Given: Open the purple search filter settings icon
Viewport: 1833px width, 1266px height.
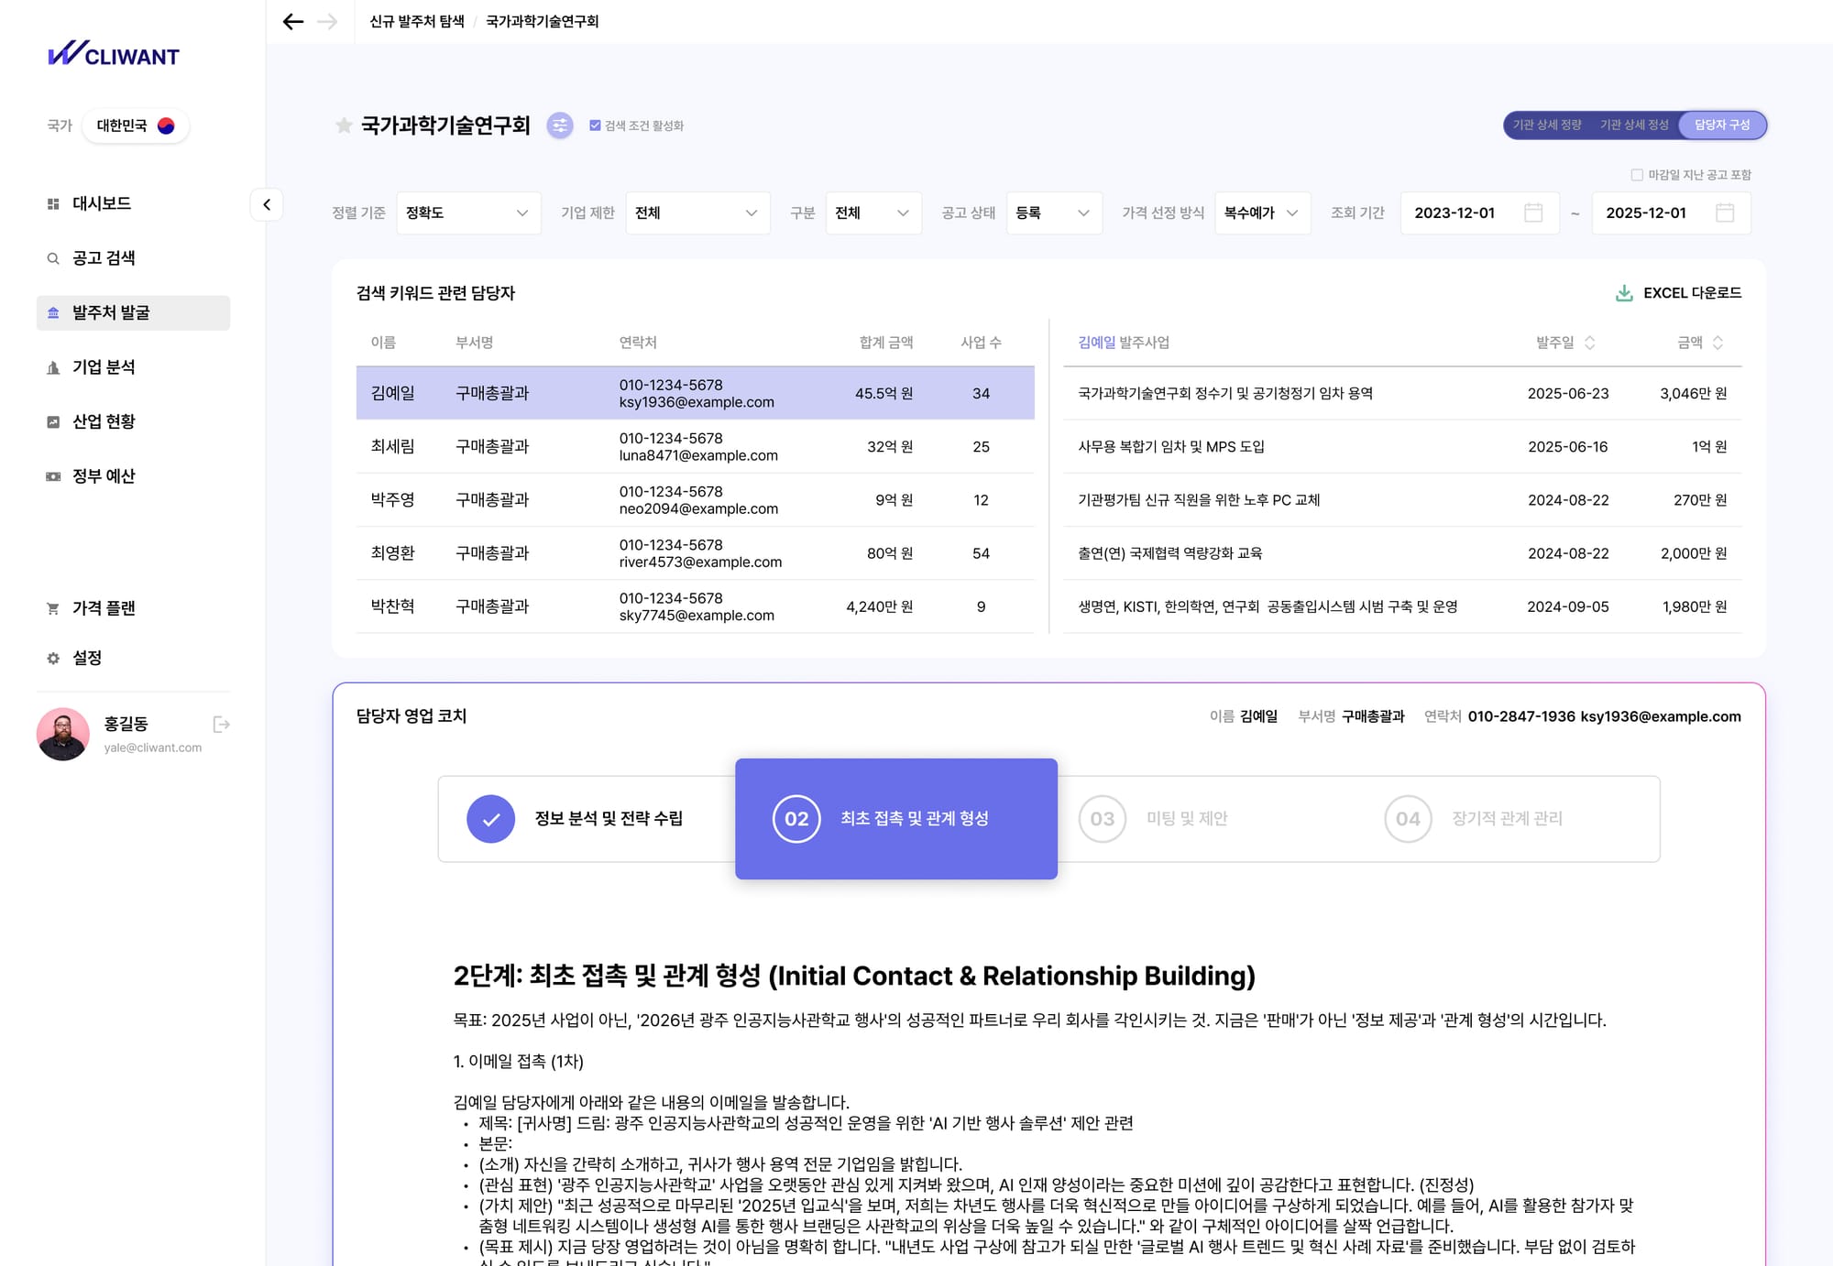Looking at the screenshot, I should point(560,126).
